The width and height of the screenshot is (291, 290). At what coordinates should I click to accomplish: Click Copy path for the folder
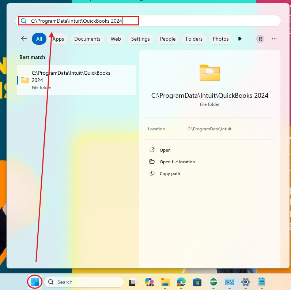click(170, 174)
